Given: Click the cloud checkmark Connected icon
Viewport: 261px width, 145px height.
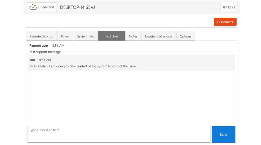Looking at the screenshot, I should tap(33, 7).
